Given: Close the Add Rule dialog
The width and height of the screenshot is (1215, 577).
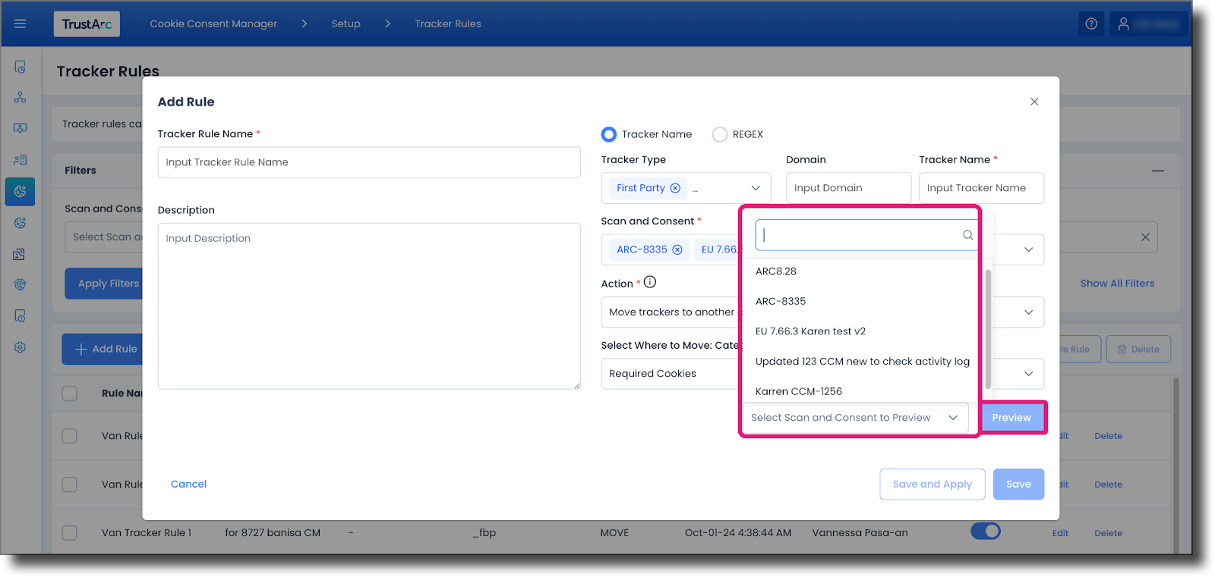Looking at the screenshot, I should coord(1034,102).
